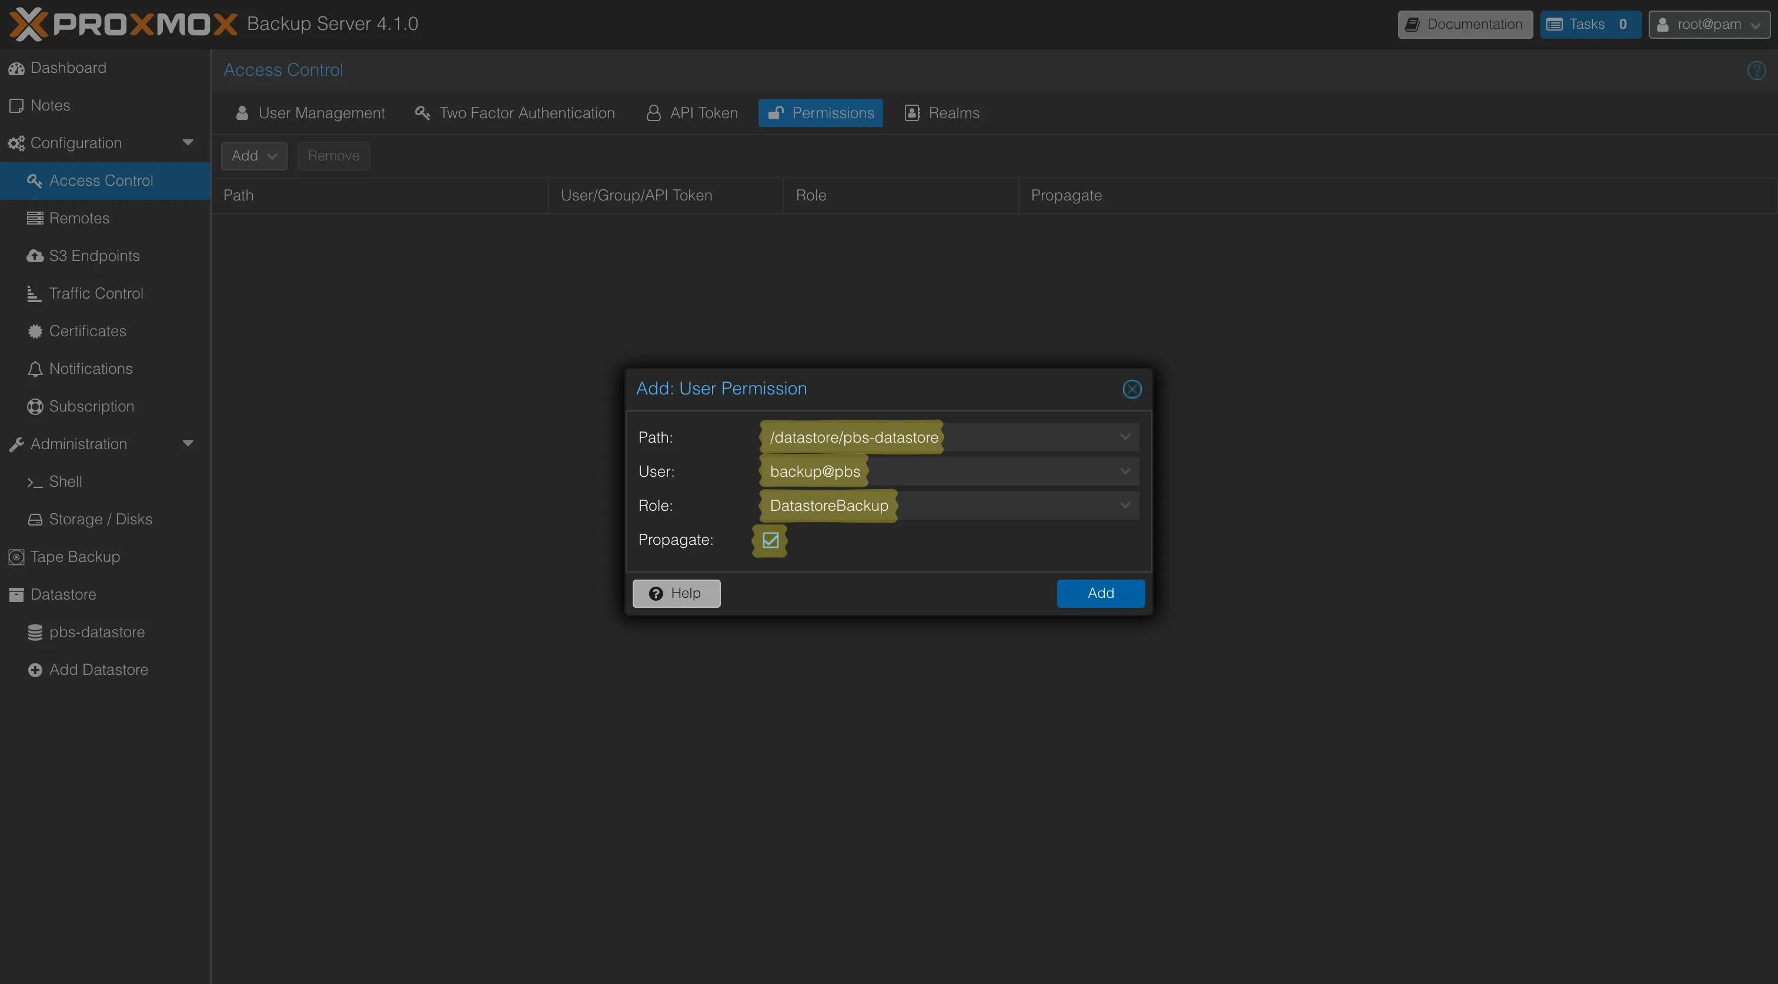Open Storage / Disks

point(105,519)
